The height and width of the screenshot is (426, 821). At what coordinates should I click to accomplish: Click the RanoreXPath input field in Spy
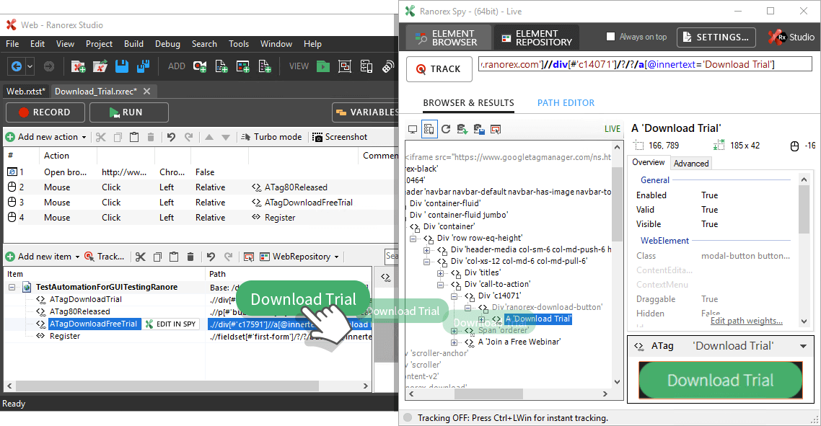pyautogui.click(x=645, y=64)
